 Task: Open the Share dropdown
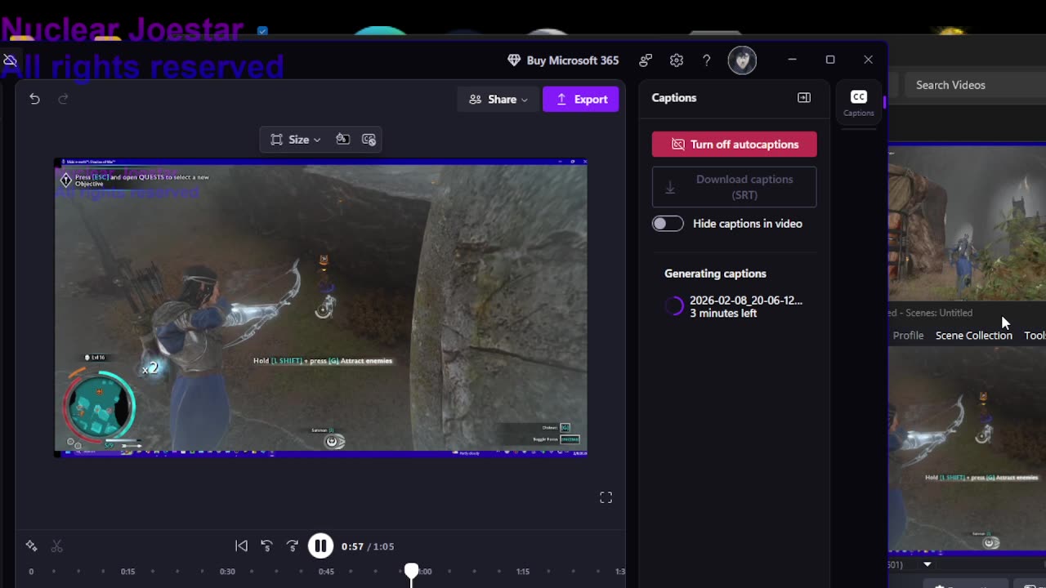[x=498, y=100]
